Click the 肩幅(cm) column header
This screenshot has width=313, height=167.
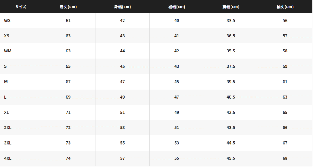(231, 7)
